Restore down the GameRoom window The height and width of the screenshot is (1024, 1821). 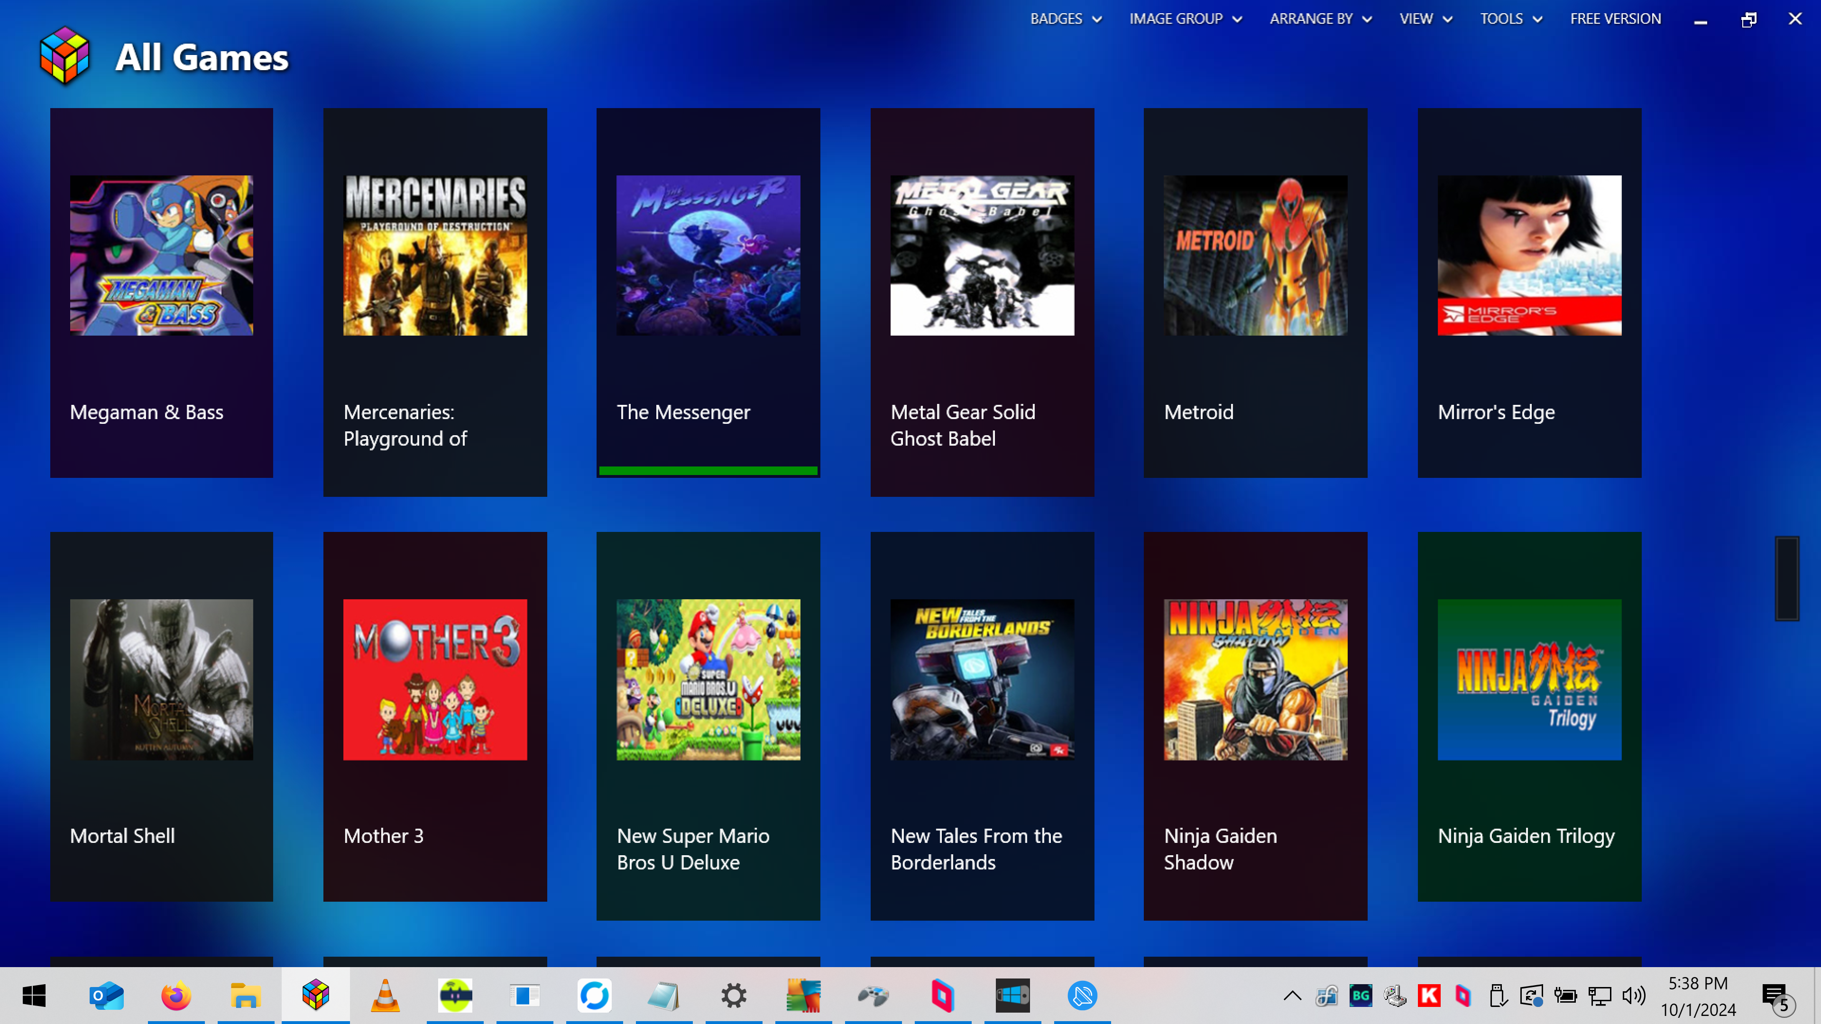[x=1748, y=20]
